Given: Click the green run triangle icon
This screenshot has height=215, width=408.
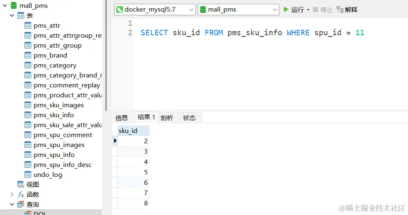Looking at the screenshot, I should 286,10.
